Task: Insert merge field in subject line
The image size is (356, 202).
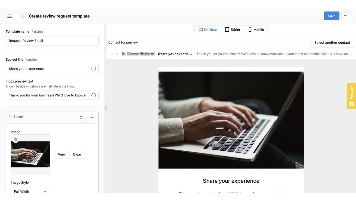Action: (x=94, y=69)
